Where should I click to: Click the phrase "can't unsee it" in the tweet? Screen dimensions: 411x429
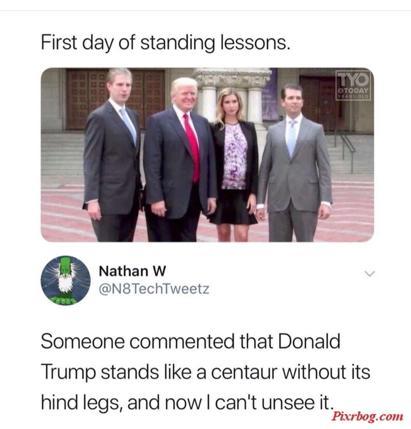point(274,402)
